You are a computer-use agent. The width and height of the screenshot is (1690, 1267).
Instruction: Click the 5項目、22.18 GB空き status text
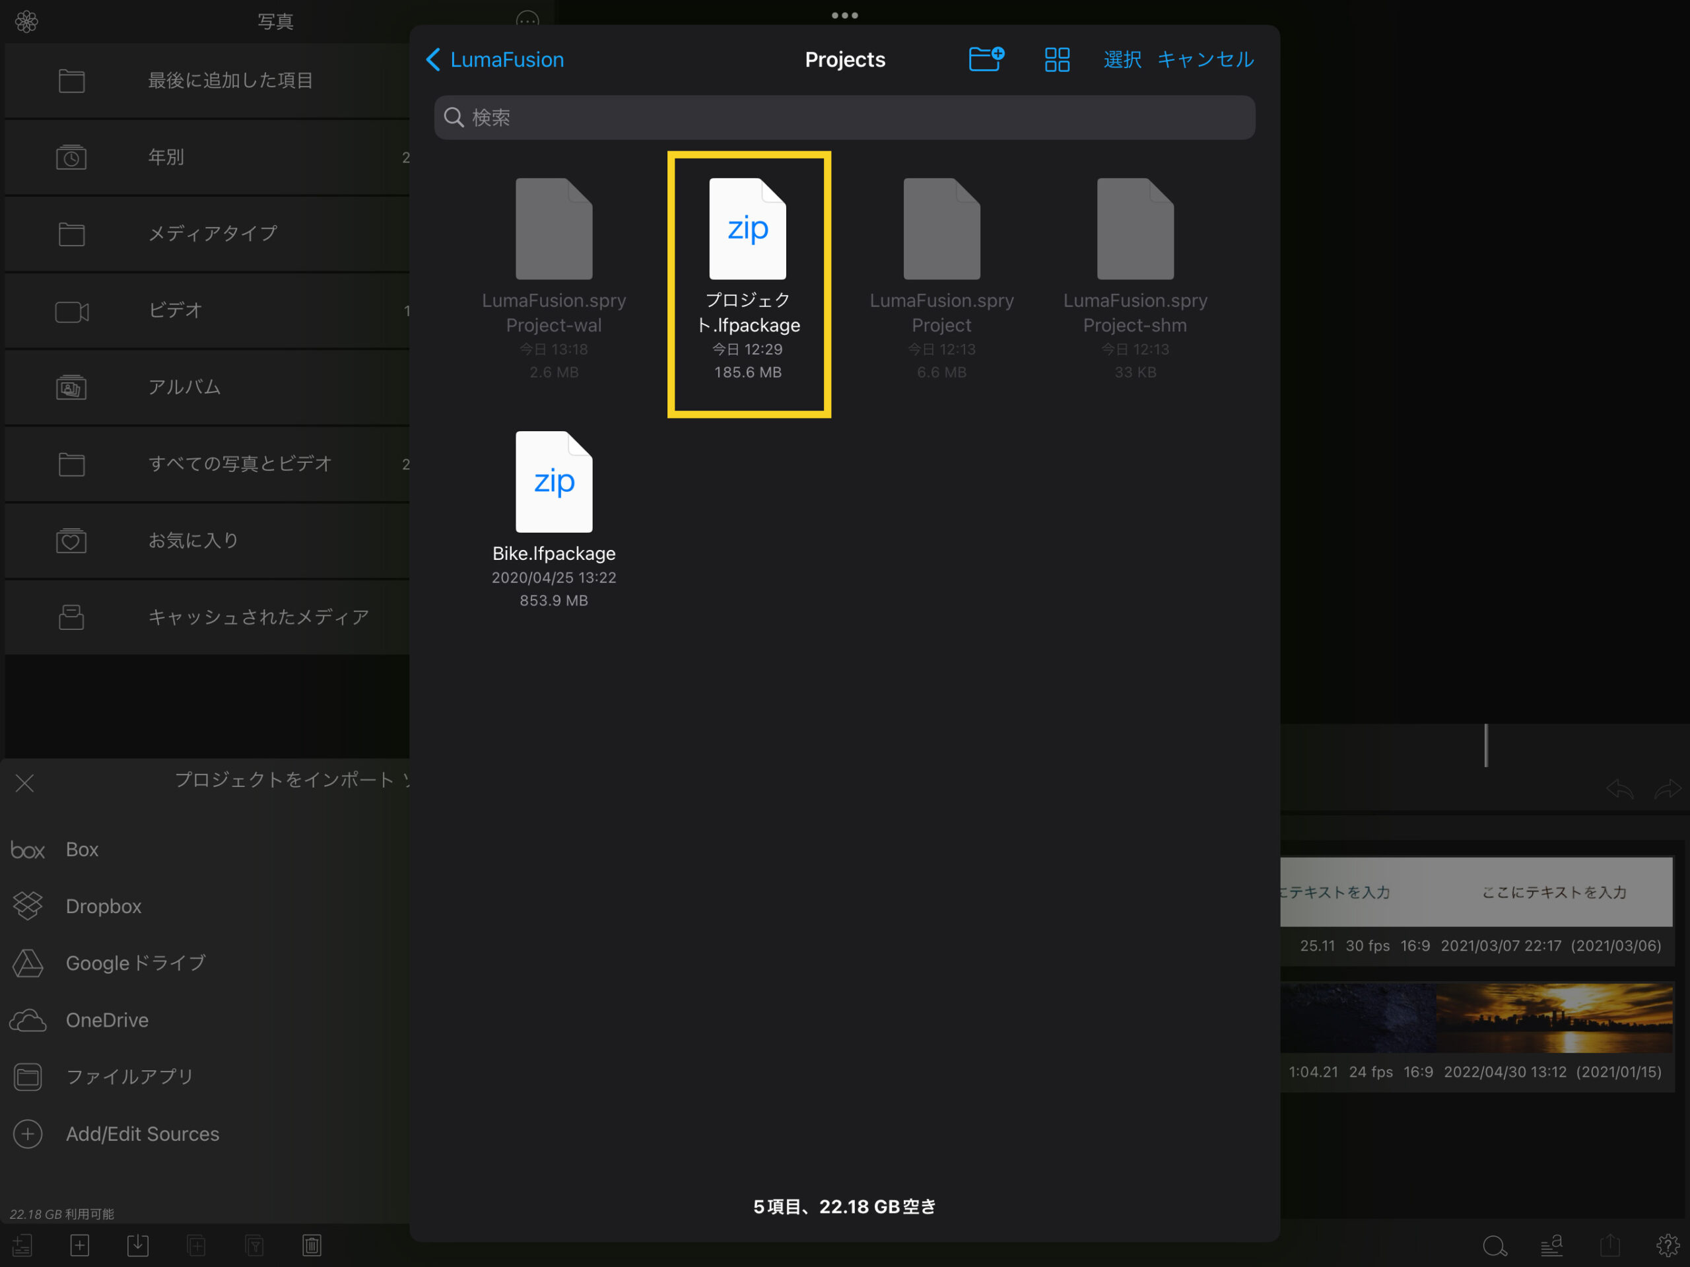click(x=844, y=1207)
